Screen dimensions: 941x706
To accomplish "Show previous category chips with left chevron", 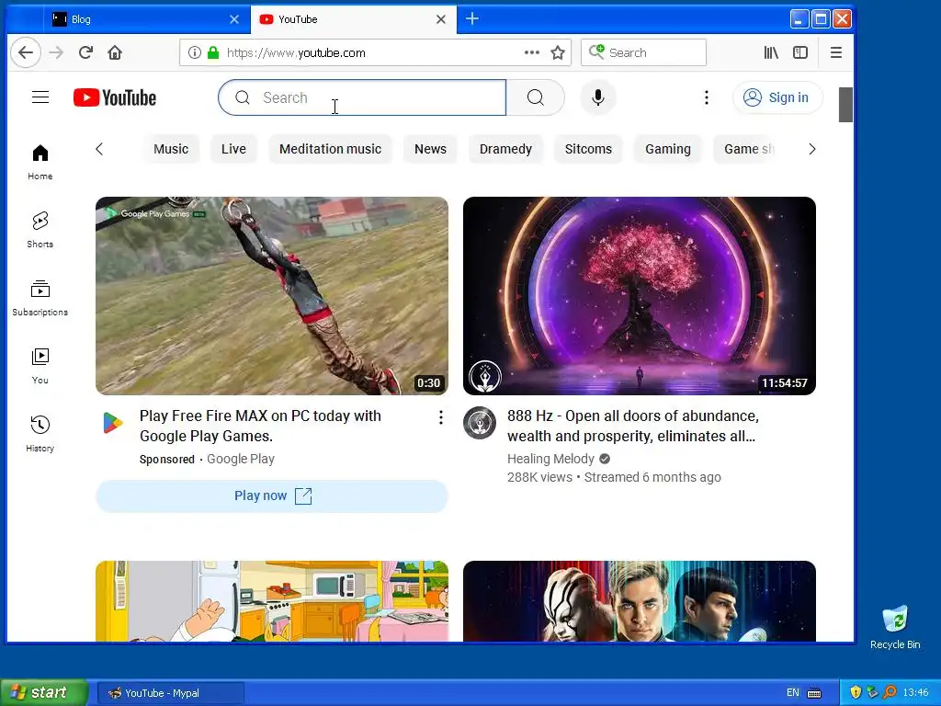I will [x=99, y=149].
